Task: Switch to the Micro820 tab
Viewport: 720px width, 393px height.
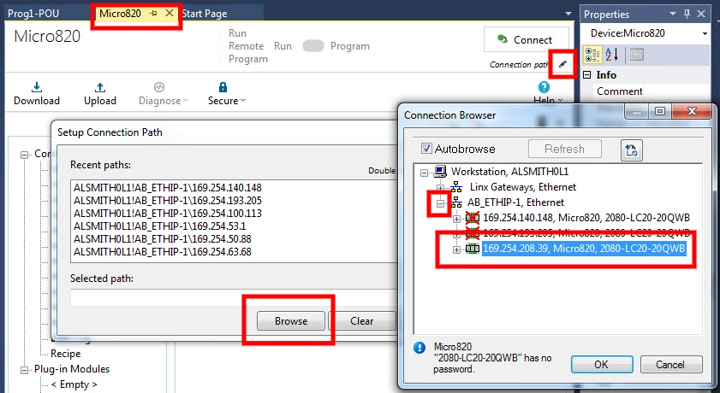Action: pyautogui.click(x=121, y=14)
